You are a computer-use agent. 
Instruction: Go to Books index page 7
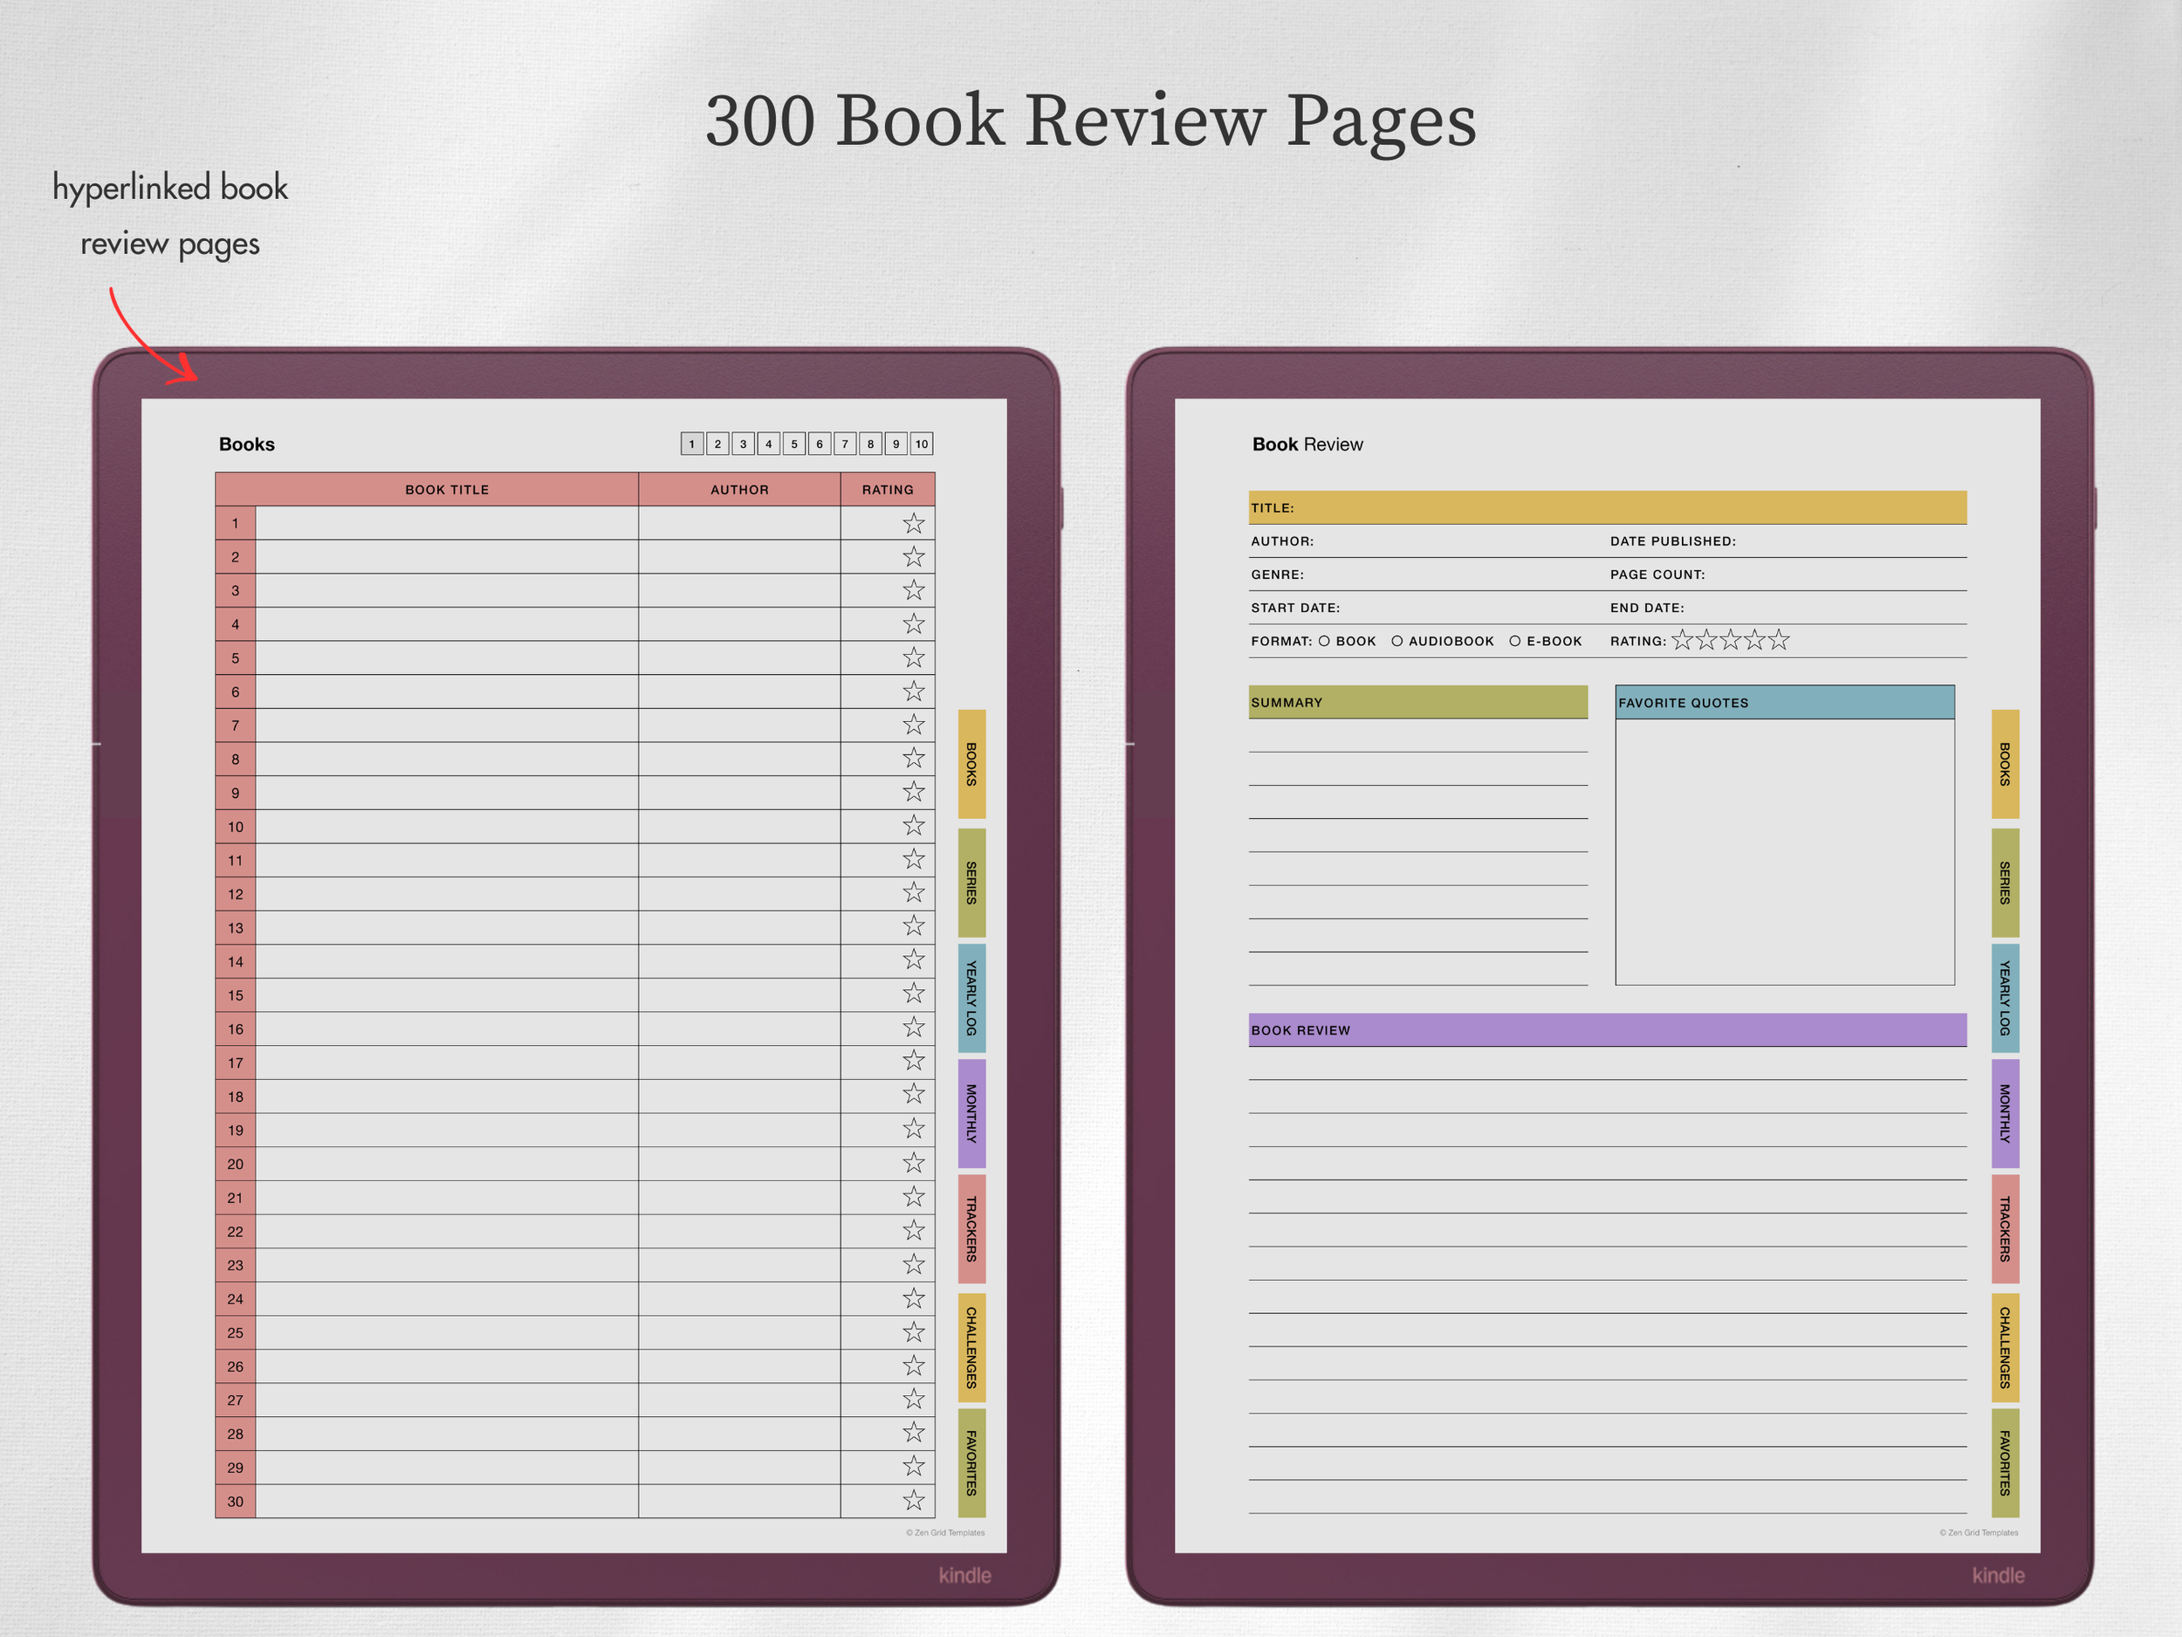click(846, 444)
